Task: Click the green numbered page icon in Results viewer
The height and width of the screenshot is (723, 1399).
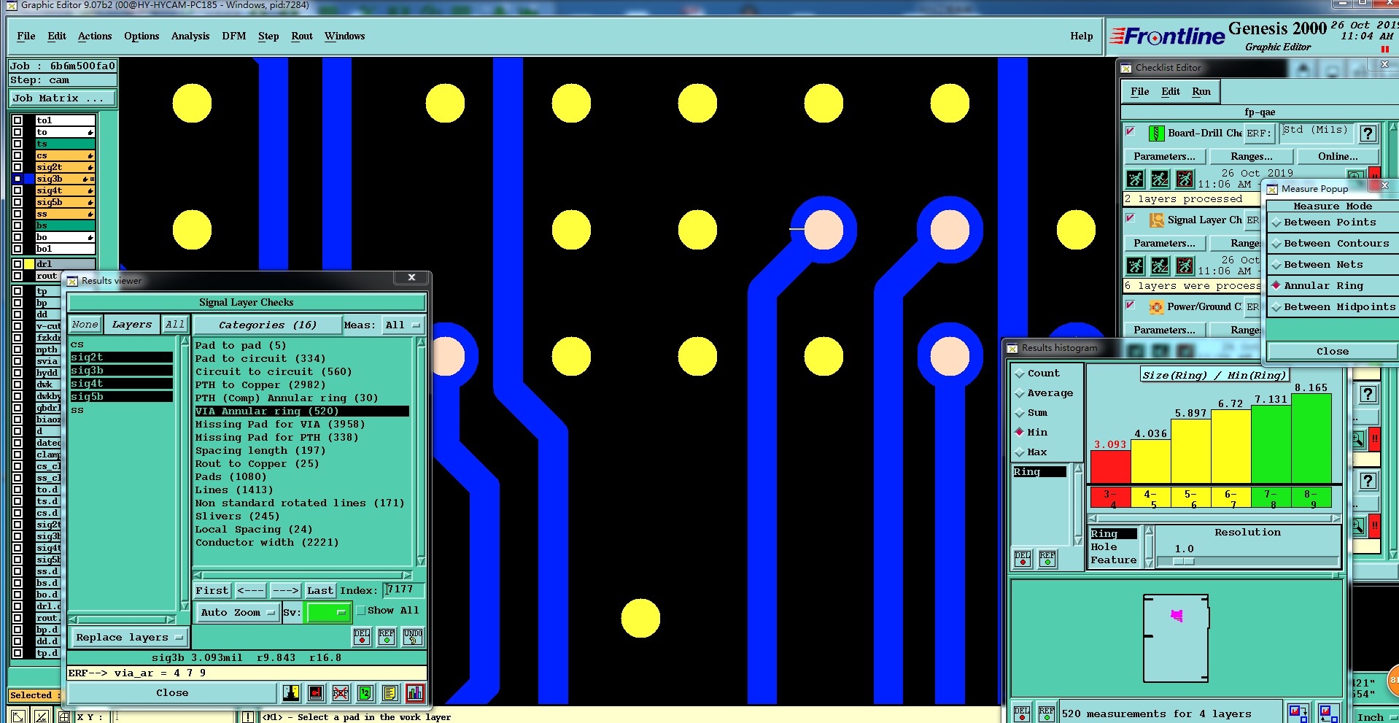Action: point(365,692)
